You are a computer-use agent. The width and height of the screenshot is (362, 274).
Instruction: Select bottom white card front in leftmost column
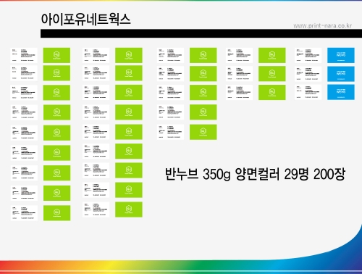[x=24, y=213]
